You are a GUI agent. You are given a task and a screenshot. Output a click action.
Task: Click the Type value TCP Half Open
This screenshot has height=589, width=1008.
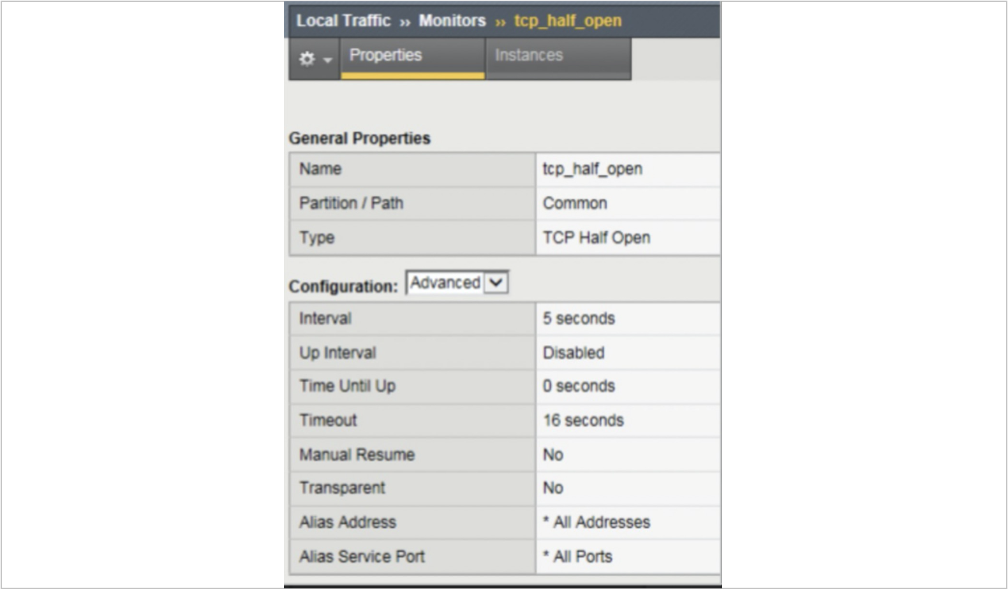[597, 238]
